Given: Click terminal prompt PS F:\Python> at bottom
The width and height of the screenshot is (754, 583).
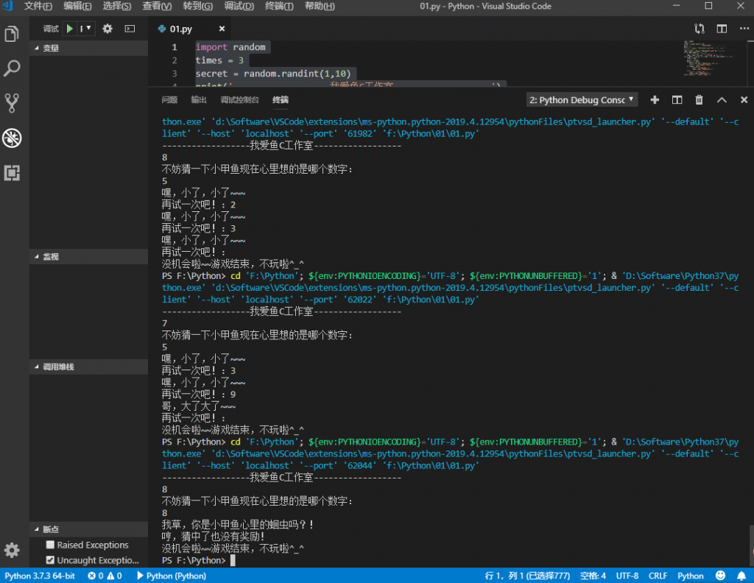Looking at the screenshot, I should (194, 560).
